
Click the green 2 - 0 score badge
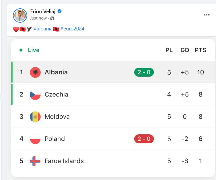pos(144,72)
